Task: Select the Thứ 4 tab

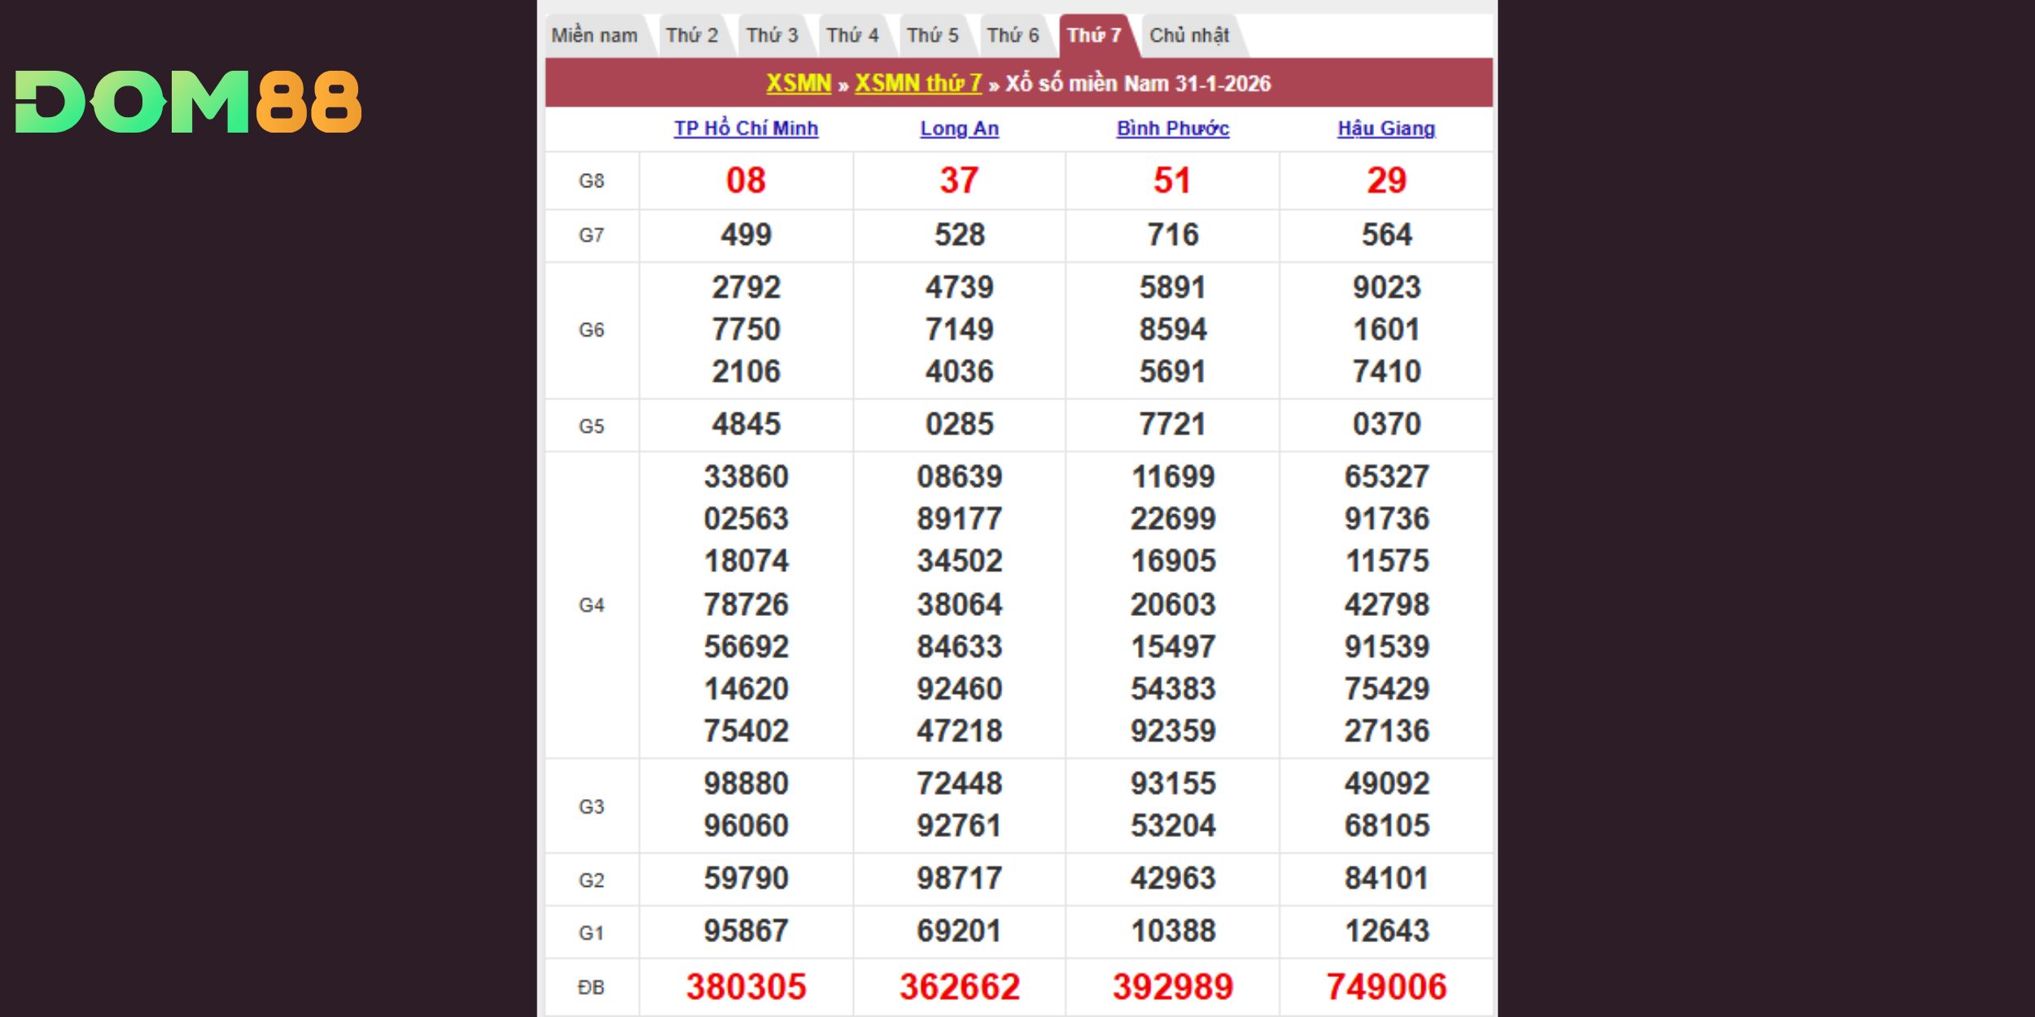Action: [852, 36]
